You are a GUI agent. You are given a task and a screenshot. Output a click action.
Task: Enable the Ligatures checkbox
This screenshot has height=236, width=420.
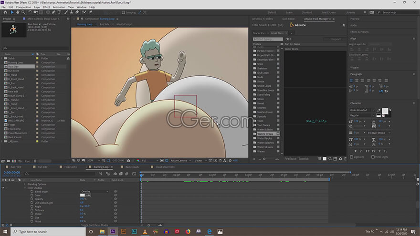(352, 157)
